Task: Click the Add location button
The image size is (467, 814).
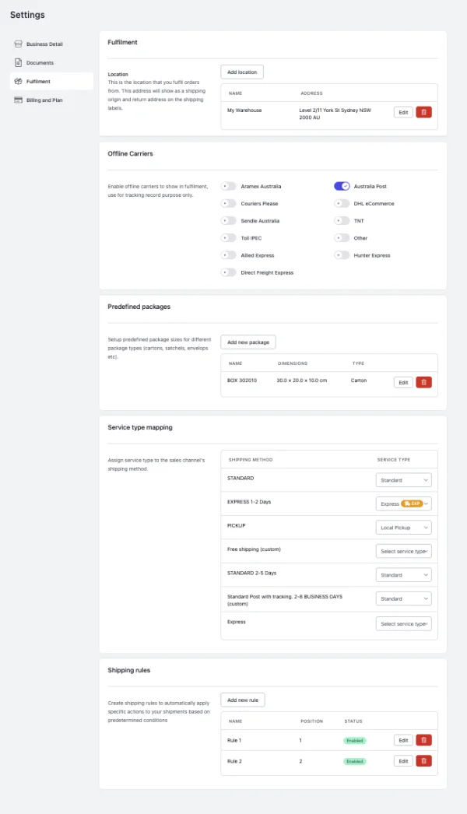Action: 242,72
